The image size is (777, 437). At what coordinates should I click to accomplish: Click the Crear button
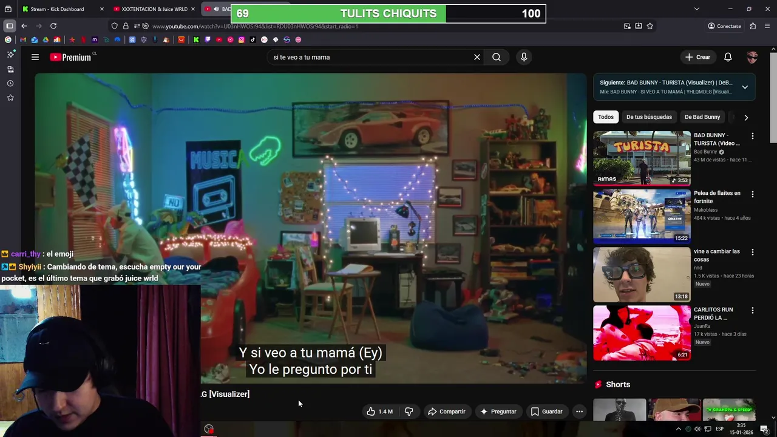pyautogui.click(x=697, y=57)
